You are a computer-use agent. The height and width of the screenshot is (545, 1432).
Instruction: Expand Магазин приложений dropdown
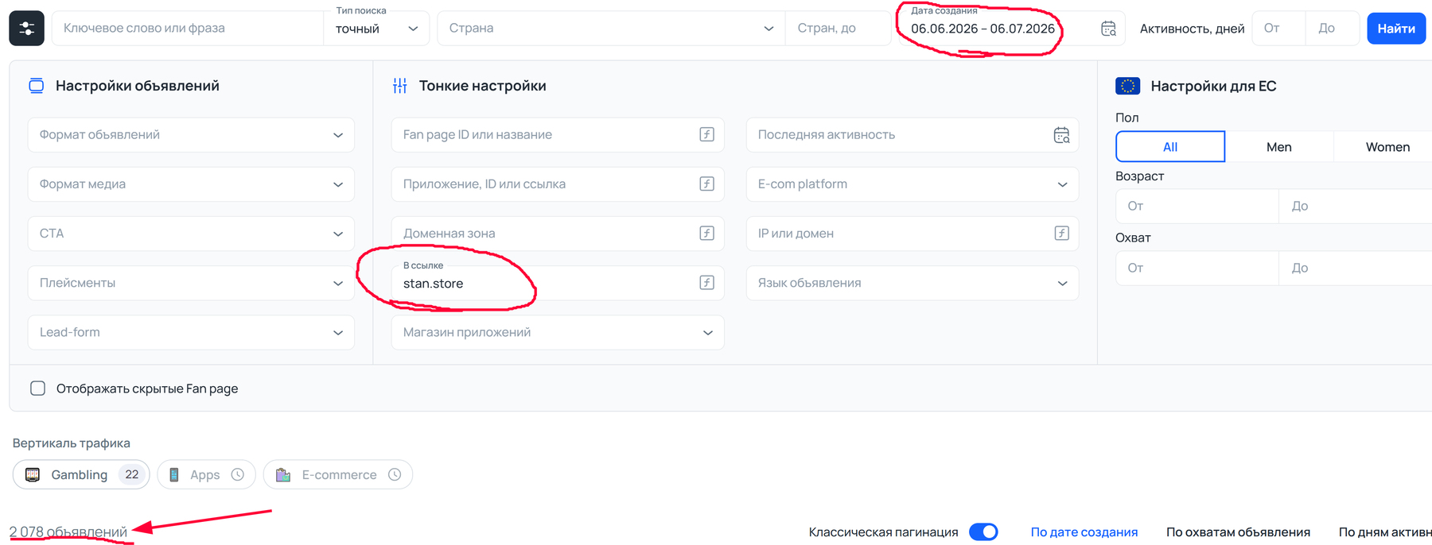pyautogui.click(x=558, y=332)
